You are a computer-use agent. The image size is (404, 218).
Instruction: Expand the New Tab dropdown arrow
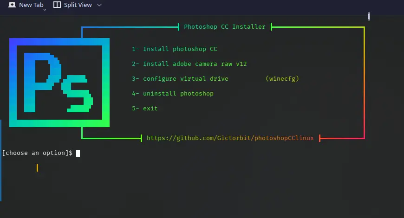pos(45,10)
